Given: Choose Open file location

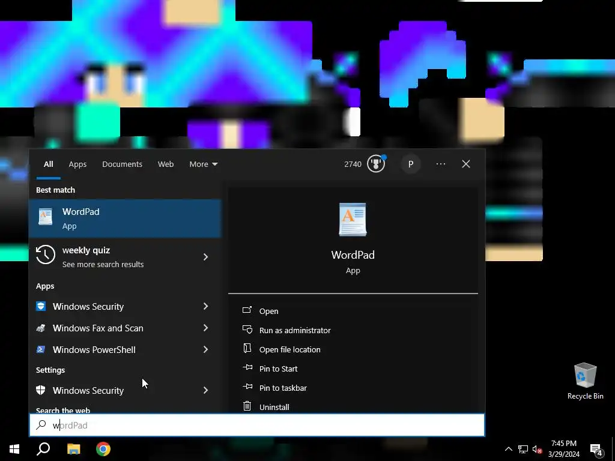Looking at the screenshot, I should coord(290,349).
